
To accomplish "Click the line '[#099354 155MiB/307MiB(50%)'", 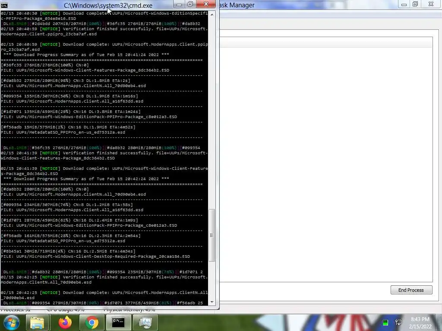I will [x=69, y=96].
